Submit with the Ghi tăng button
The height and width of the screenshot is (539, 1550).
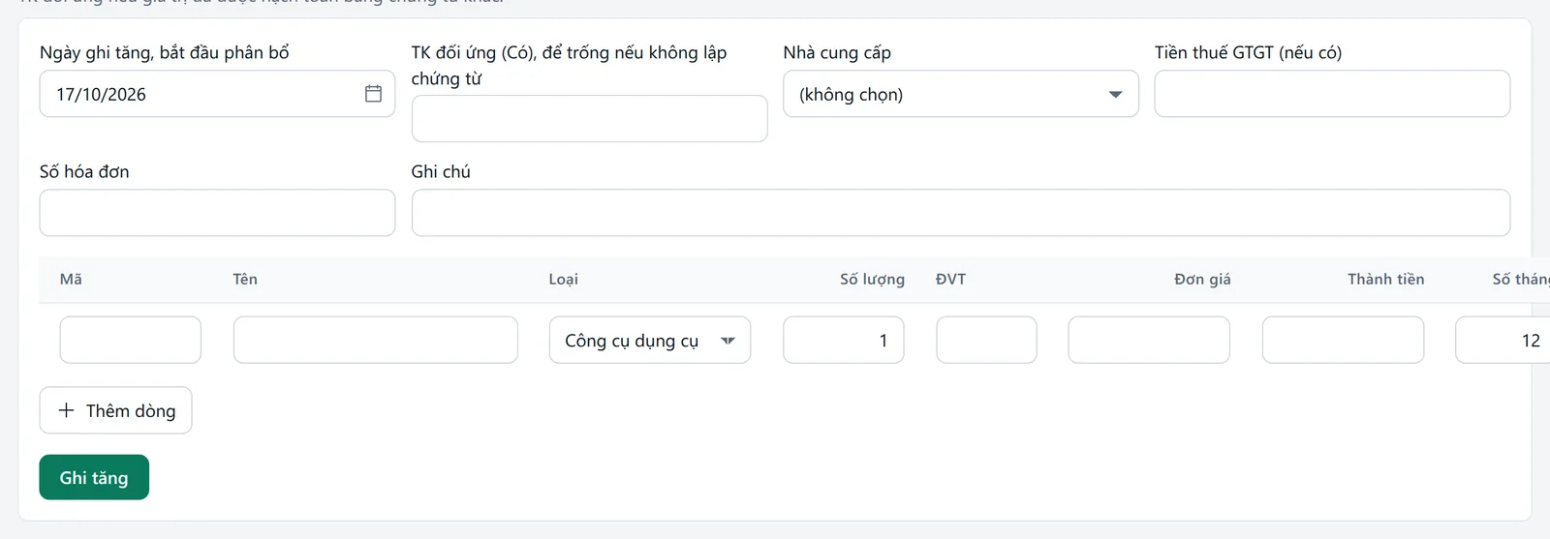94,477
